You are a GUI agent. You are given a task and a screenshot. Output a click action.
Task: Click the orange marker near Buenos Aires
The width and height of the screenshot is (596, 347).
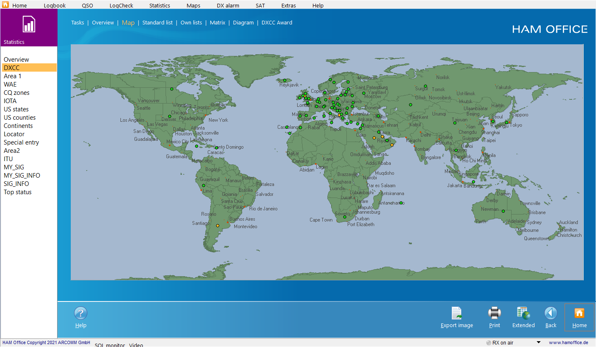point(218,226)
